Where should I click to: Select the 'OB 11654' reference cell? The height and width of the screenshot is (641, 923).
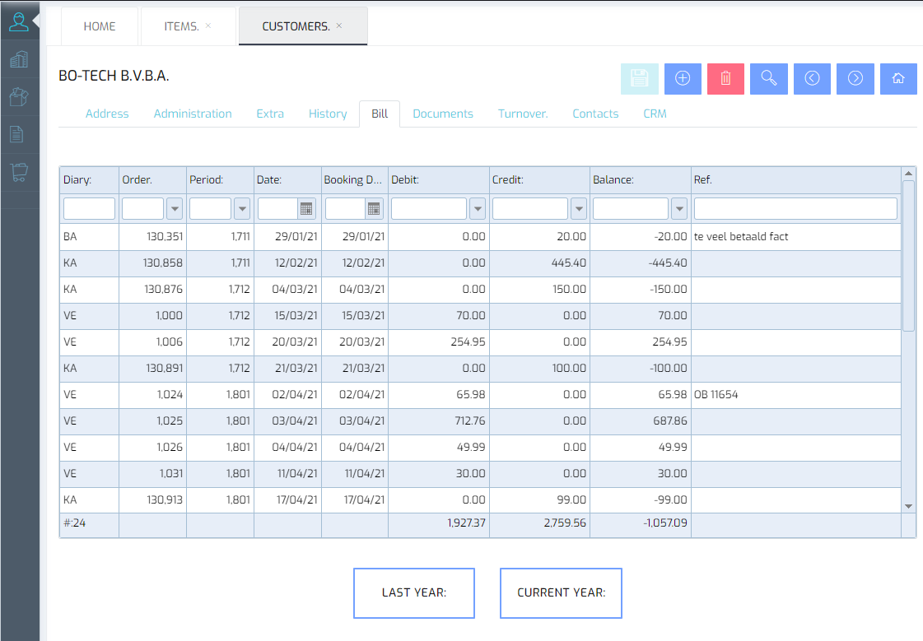pyautogui.click(x=796, y=395)
